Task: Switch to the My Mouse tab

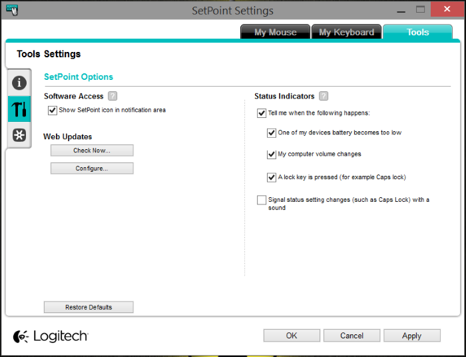Action: (x=275, y=32)
